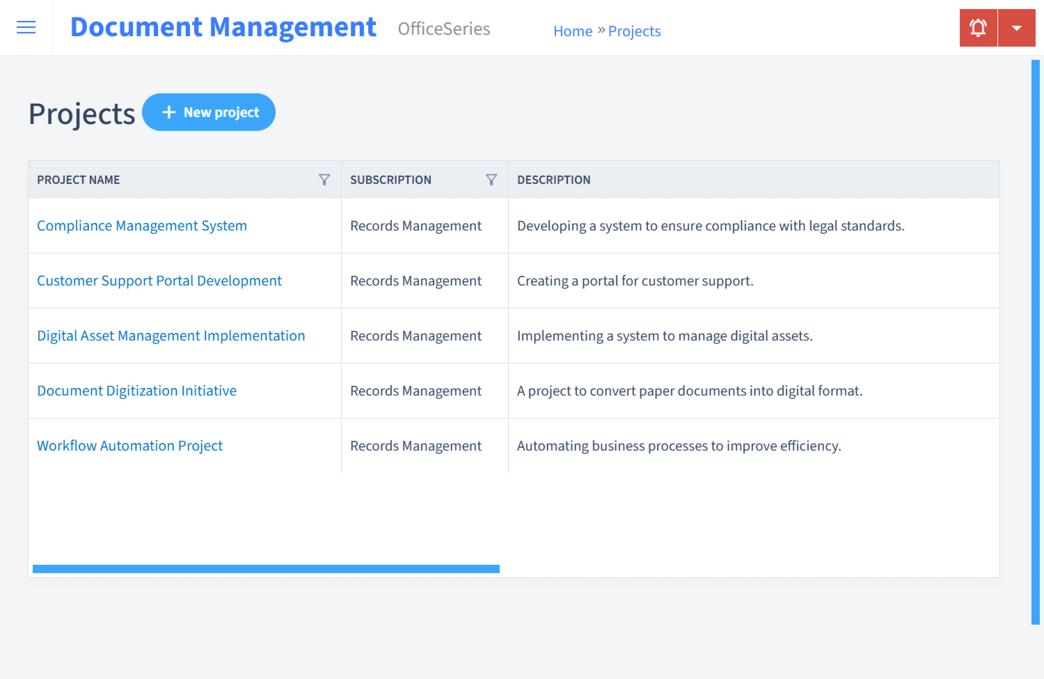Open the dropdown next to the notification bell
This screenshot has height=679, width=1044.
(1016, 27)
